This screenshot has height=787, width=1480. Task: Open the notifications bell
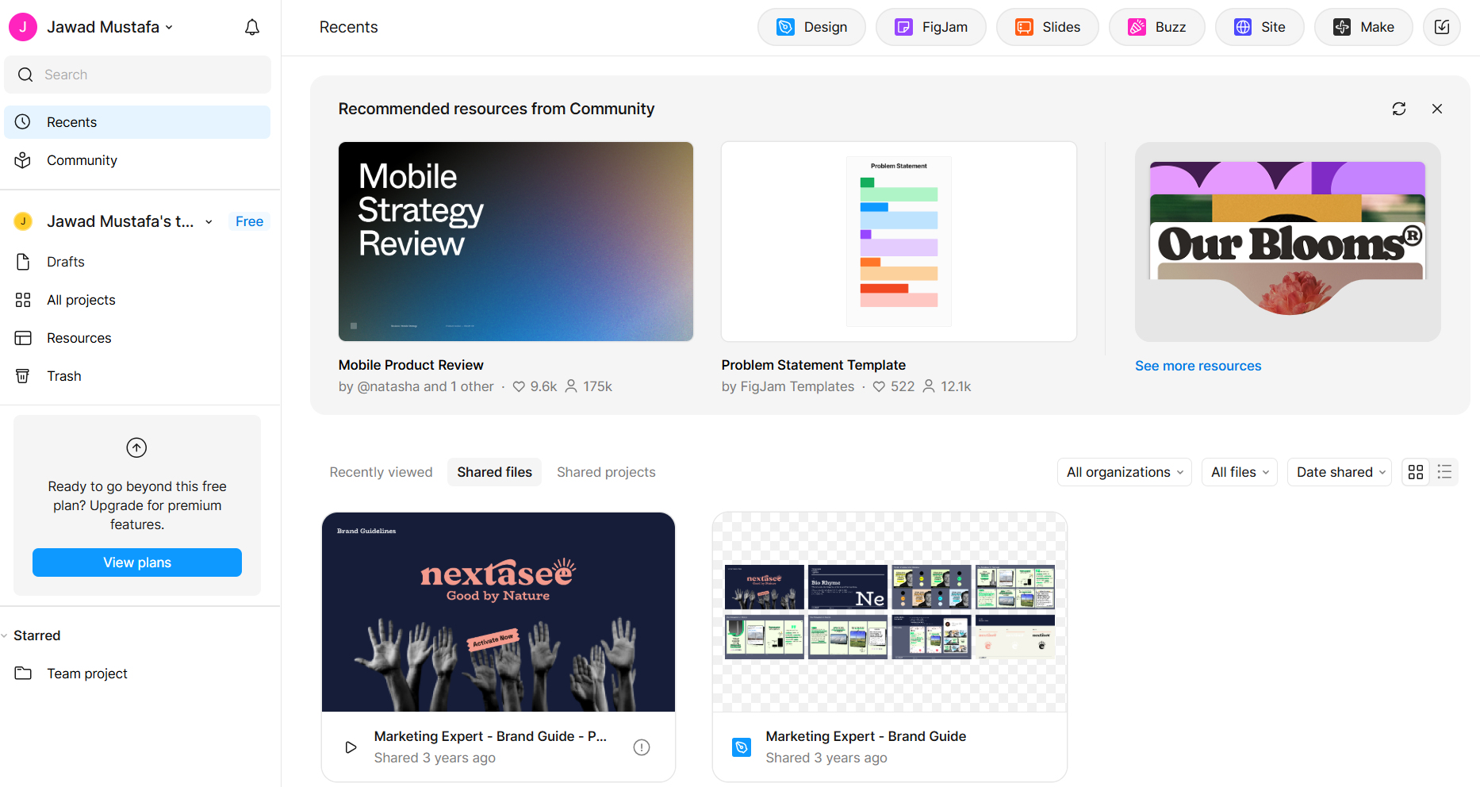pyautogui.click(x=252, y=28)
